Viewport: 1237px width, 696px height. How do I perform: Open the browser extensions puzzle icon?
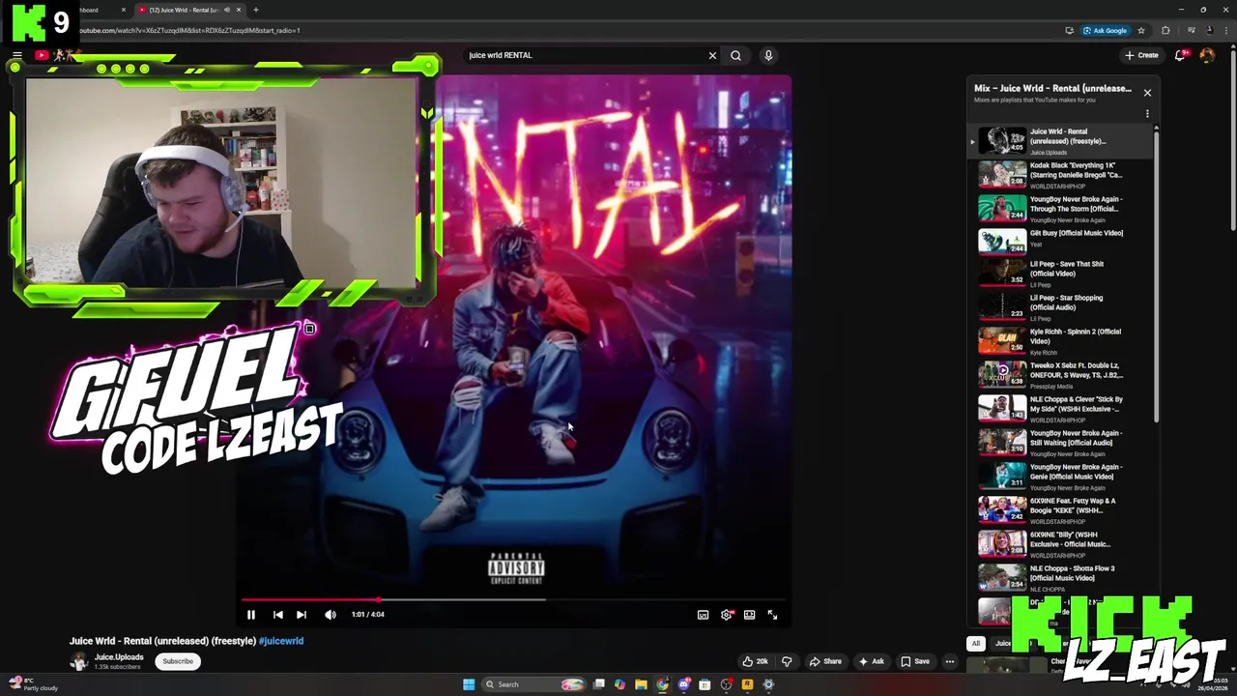point(1165,30)
